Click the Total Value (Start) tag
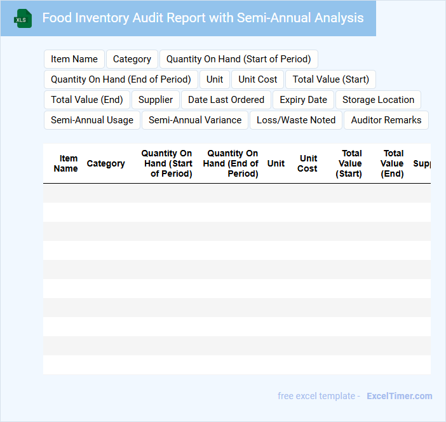Screen dimensions: 446x422 tap(330, 79)
